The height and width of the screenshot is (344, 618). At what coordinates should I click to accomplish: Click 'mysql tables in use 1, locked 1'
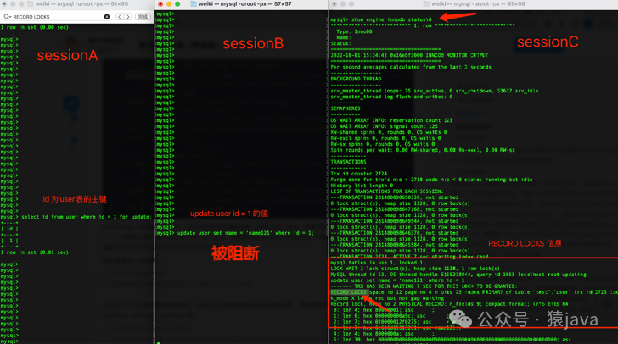(376, 263)
